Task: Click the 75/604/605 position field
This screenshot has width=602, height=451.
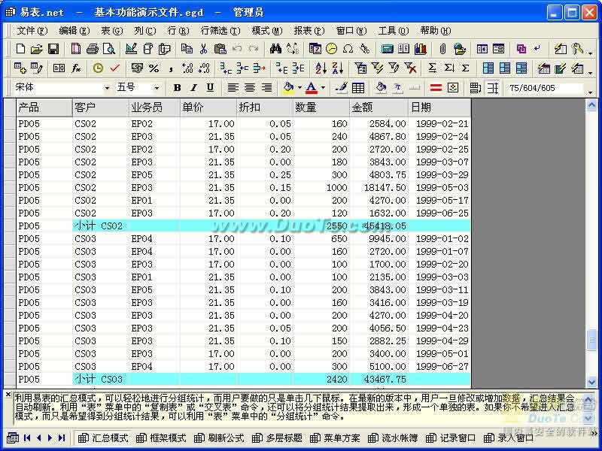Action: 545,88
